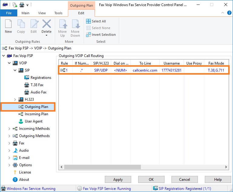
Task: Click the Fax Voip FSP root icon
Action: 9,56
